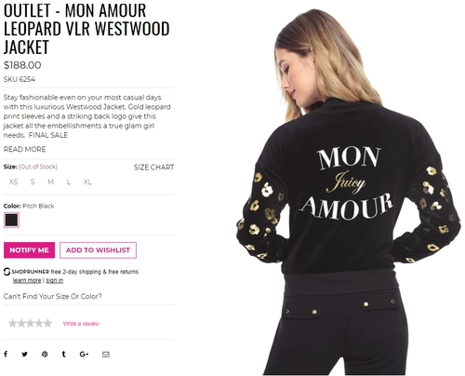Screen dimensions: 465x376
Task: Share to Tumblr using the t icon
Action: tap(64, 354)
